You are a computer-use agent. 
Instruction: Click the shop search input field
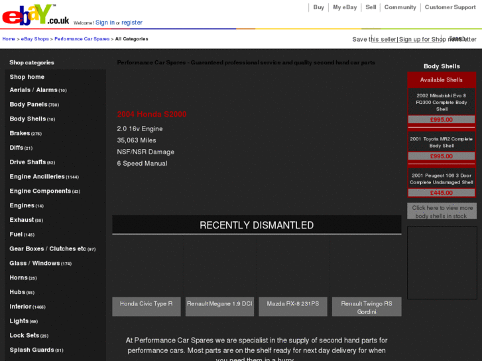(406, 38)
